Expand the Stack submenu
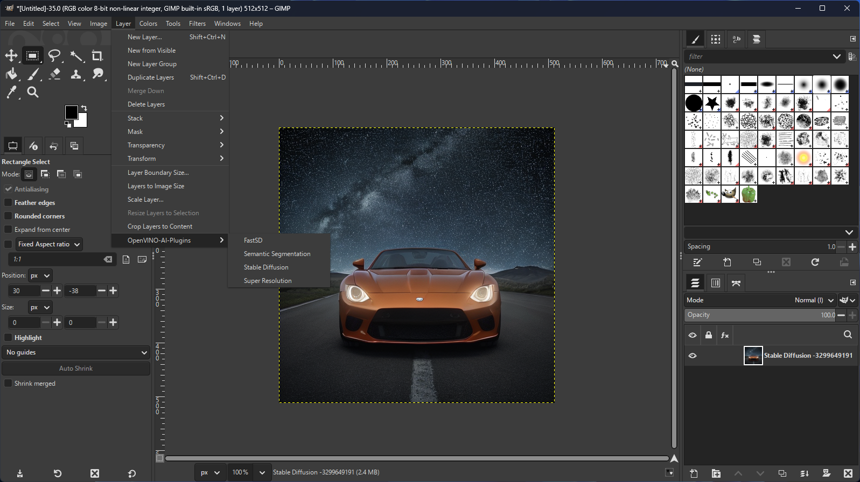 pos(170,118)
